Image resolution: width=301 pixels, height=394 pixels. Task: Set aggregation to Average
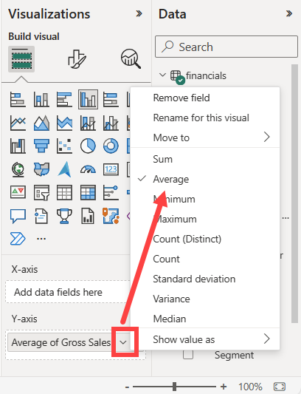[205, 179]
